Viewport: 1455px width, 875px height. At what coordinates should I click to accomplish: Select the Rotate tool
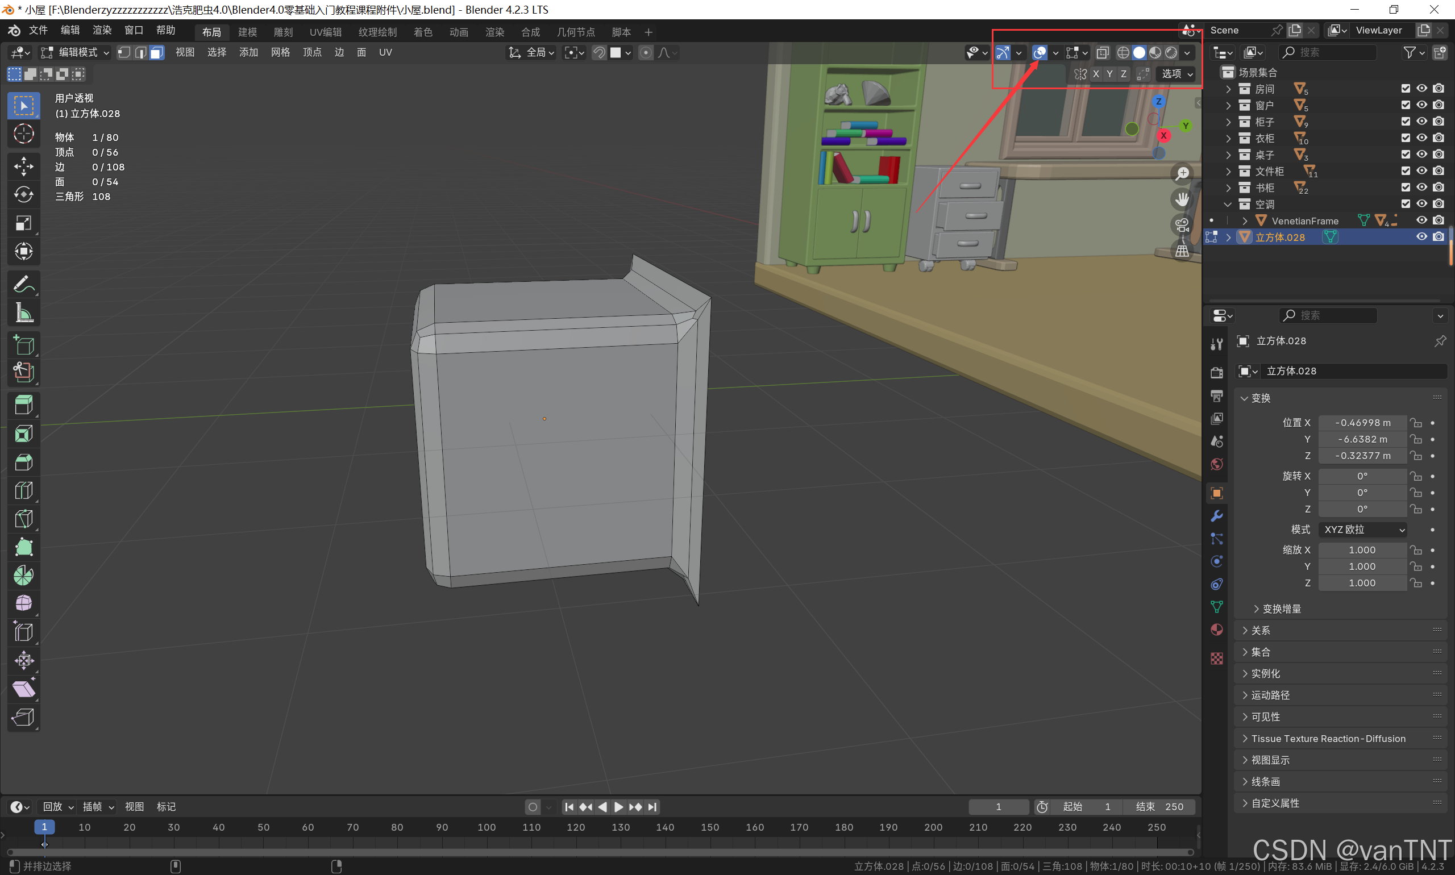pos(24,194)
